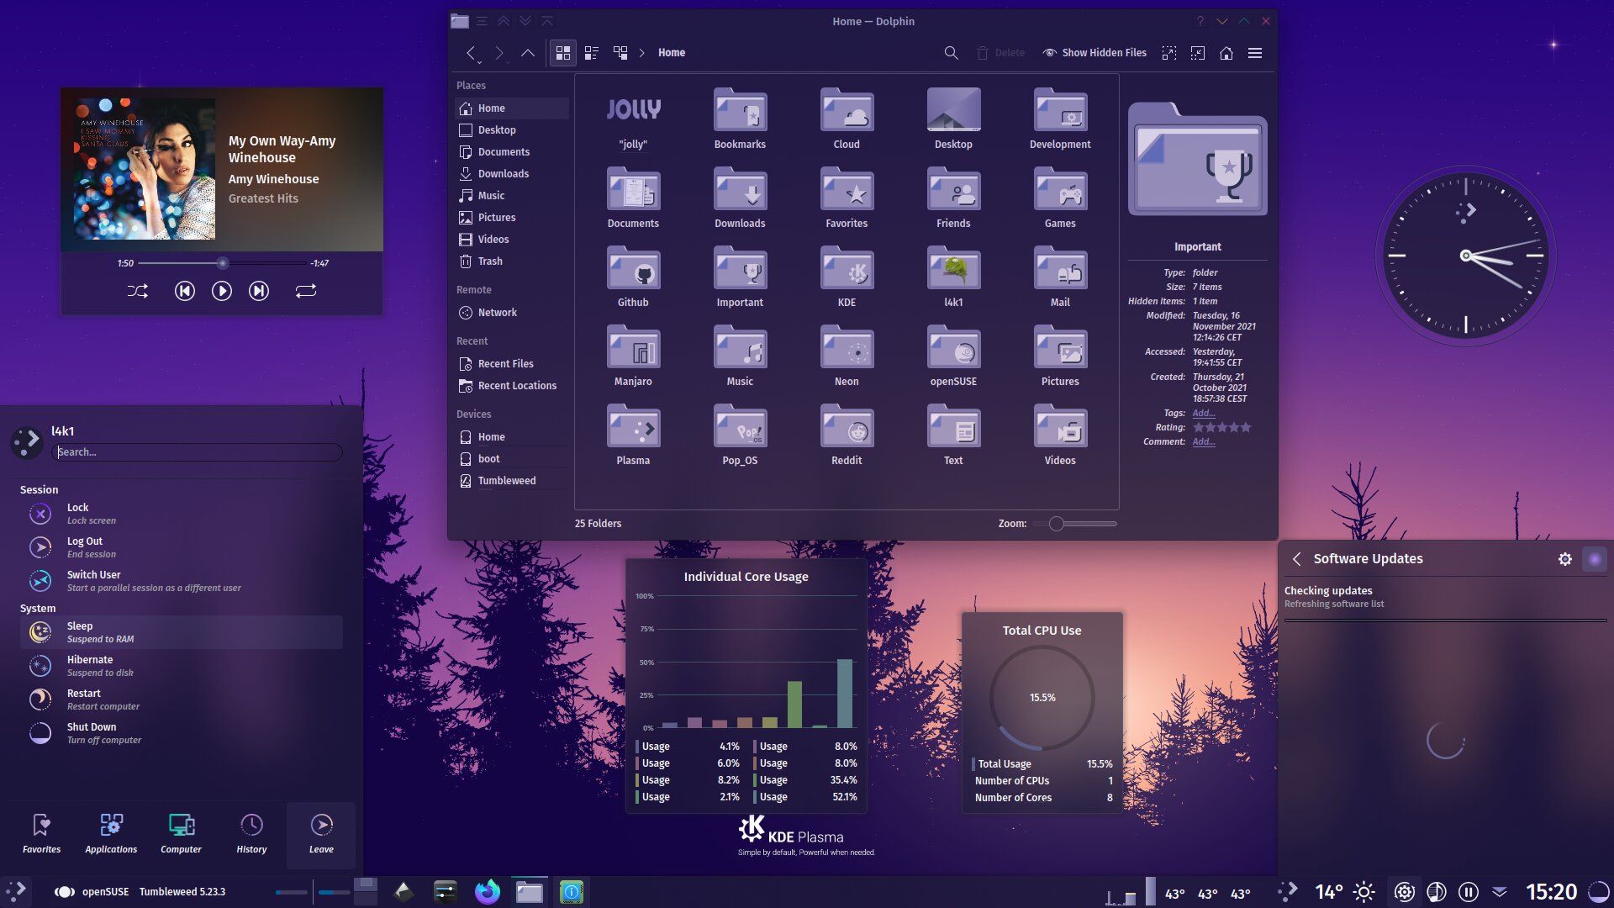Choose Switch User in launcher
The image size is (1614, 908).
point(182,581)
